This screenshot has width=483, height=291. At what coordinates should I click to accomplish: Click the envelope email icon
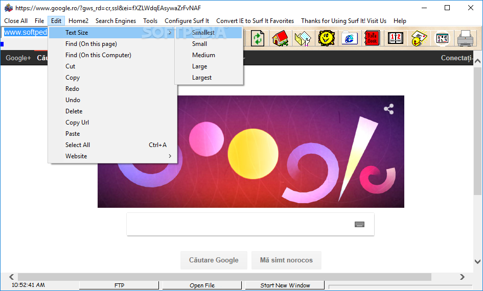point(419,38)
